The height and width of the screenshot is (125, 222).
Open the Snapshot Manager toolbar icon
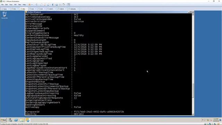49,5
